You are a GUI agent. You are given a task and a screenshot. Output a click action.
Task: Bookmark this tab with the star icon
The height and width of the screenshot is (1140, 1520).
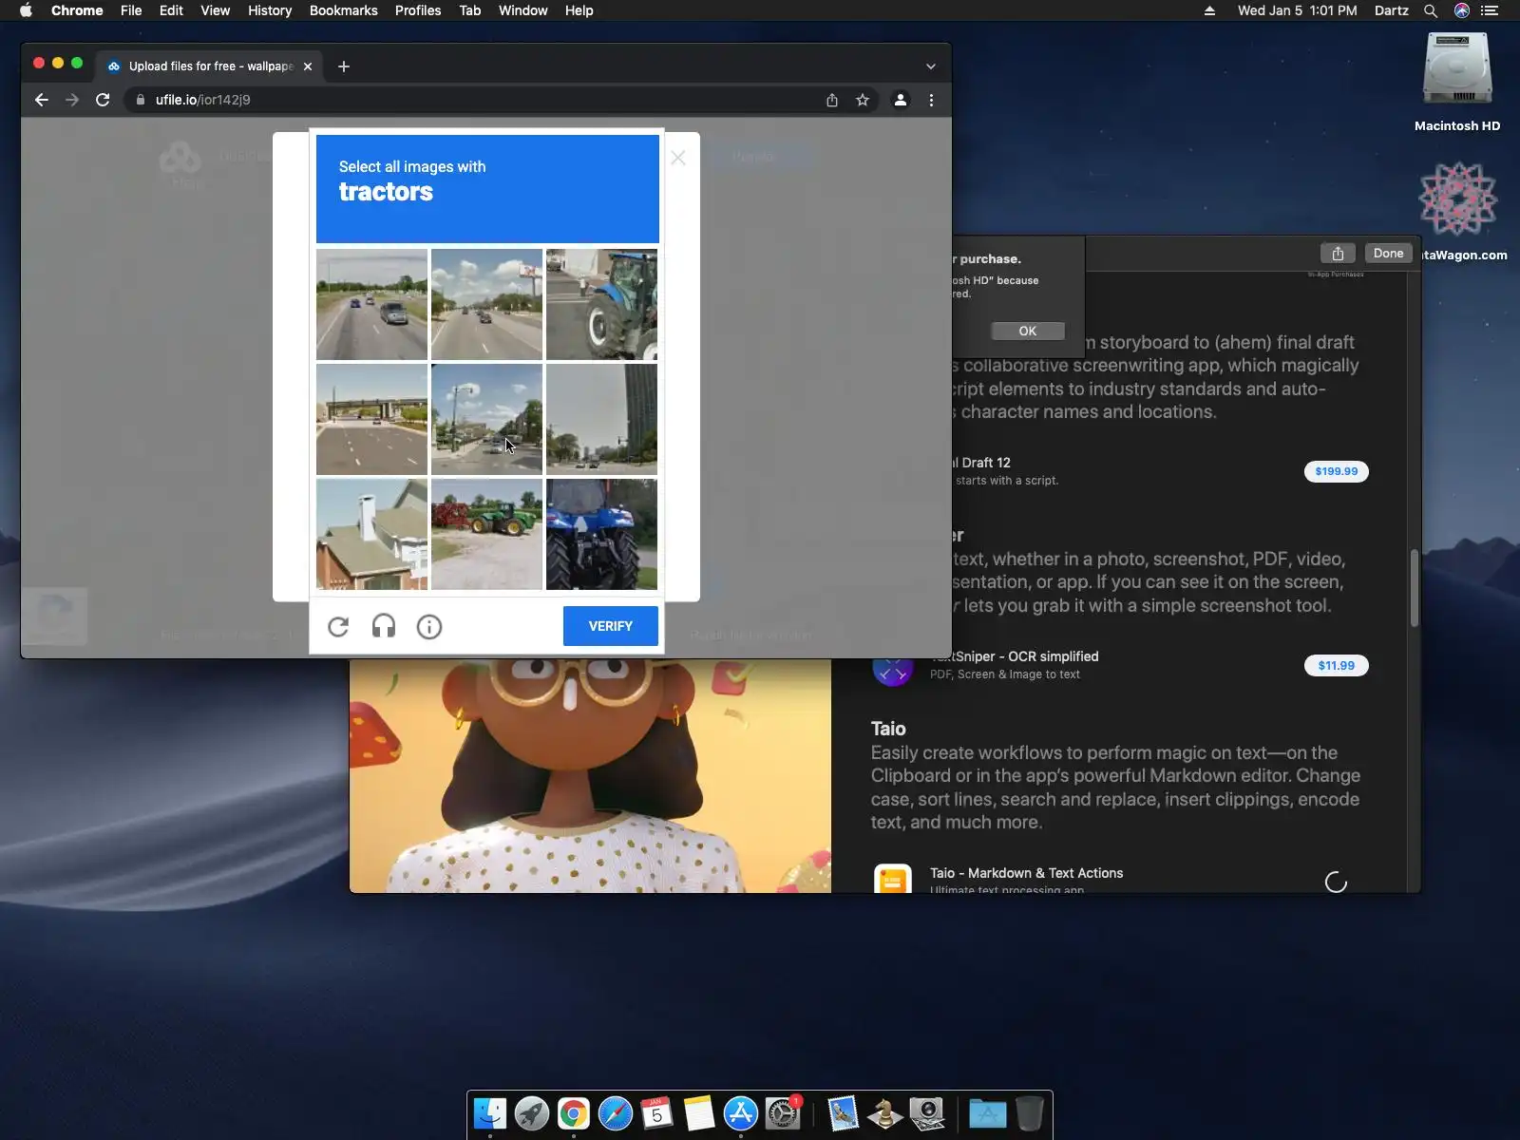pos(863,100)
